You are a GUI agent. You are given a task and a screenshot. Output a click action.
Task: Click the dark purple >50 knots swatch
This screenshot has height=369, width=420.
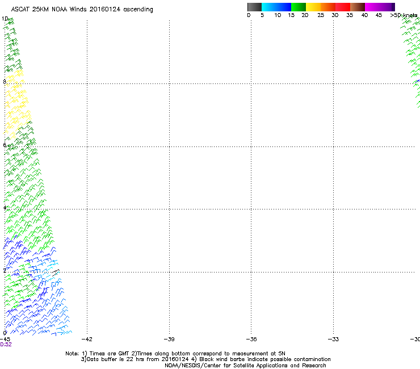[x=393, y=7]
